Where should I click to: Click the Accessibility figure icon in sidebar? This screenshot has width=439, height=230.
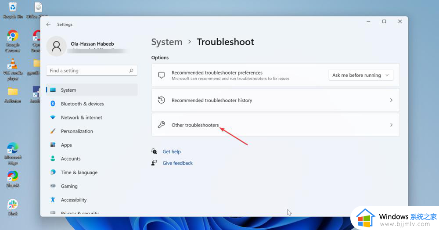point(53,200)
